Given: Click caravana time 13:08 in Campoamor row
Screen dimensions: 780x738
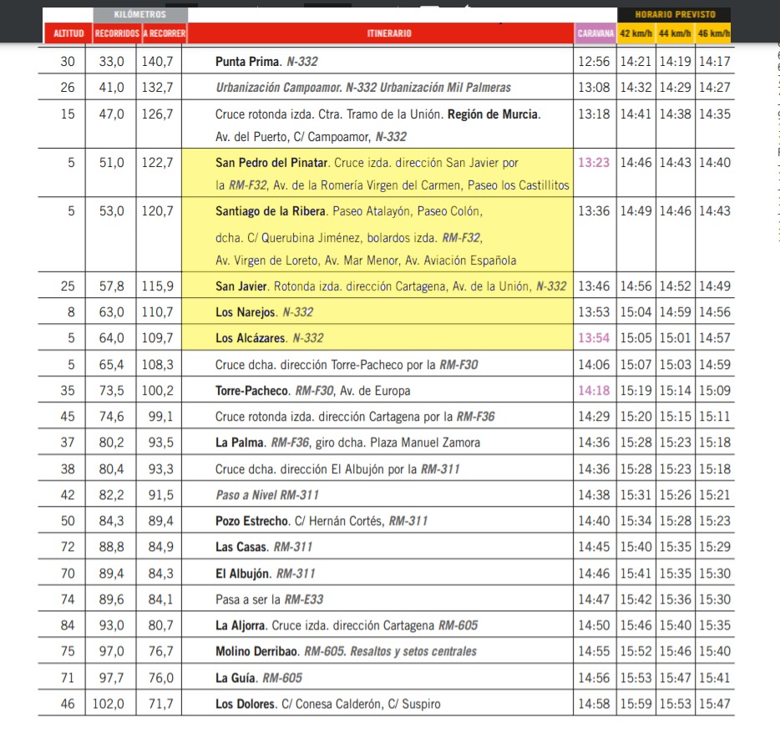Looking at the screenshot, I should pos(594,88).
